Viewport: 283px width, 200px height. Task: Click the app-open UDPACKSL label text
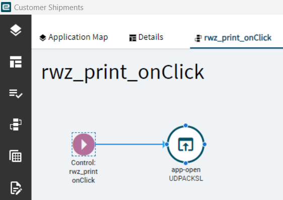click(186, 174)
